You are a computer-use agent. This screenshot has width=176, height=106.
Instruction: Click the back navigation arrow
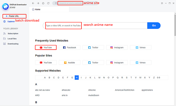(x=33, y=3)
